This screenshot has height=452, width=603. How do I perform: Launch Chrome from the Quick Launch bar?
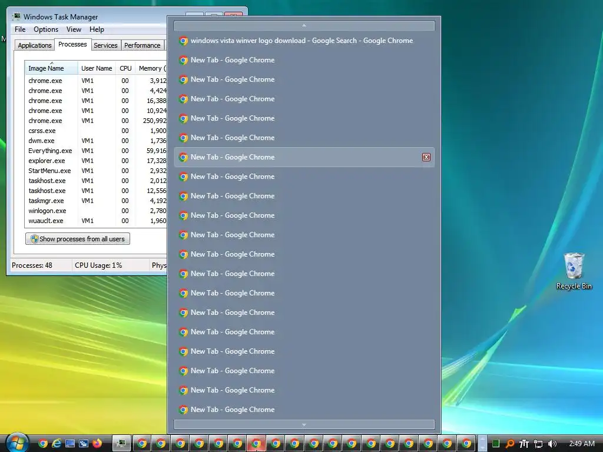pyautogui.click(x=43, y=444)
